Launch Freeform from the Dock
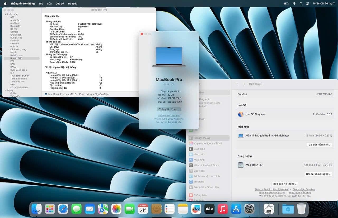 tap(196, 209)
